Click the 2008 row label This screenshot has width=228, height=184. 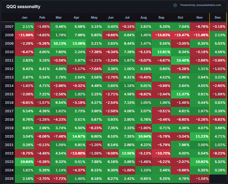pyautogui.click(x=9, y=35)
